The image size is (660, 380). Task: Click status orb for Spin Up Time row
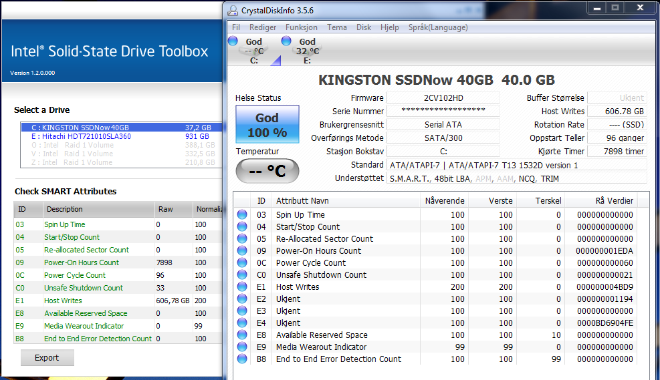242,214
